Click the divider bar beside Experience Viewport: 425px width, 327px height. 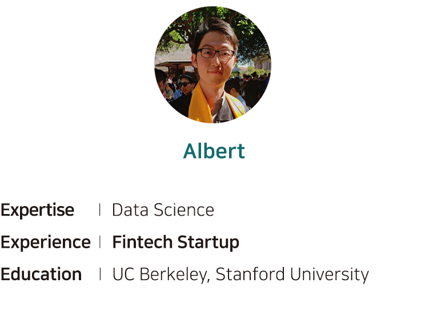pyautogui.click(x=100, y=242)
